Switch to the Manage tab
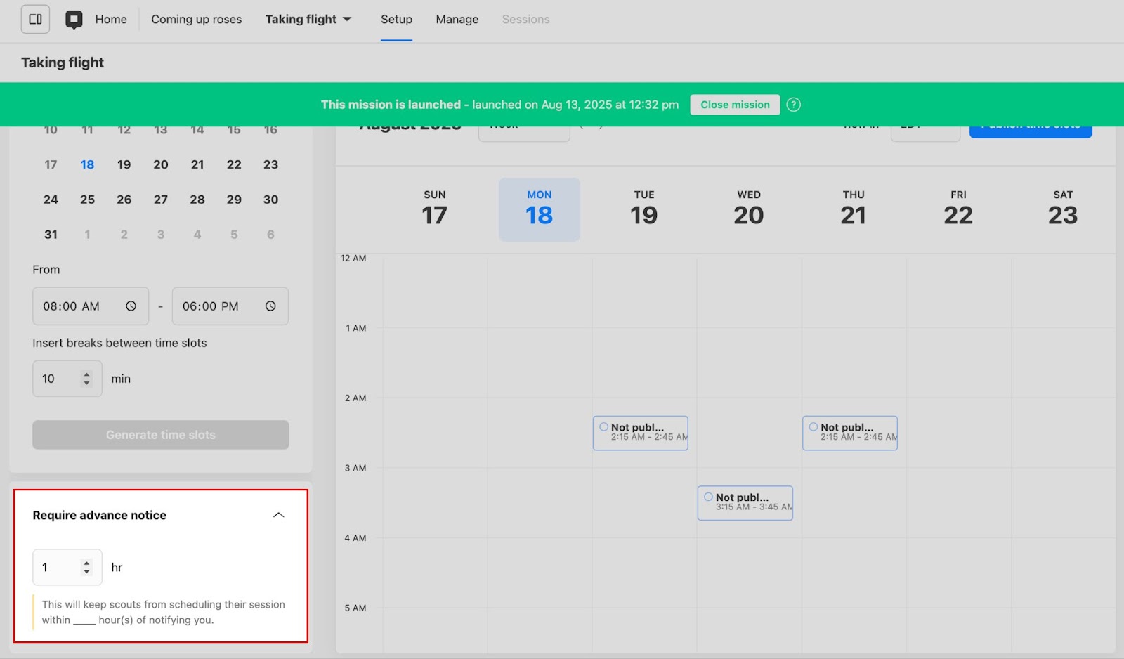1124x659 pixels. pos(457,20)
